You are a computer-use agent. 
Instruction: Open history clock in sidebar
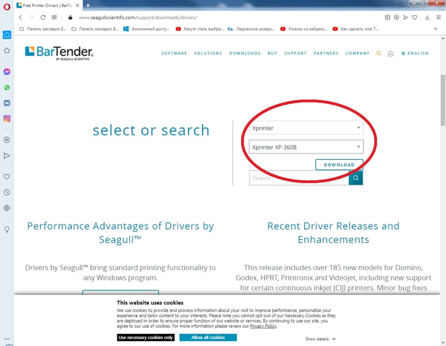[7, 193]
